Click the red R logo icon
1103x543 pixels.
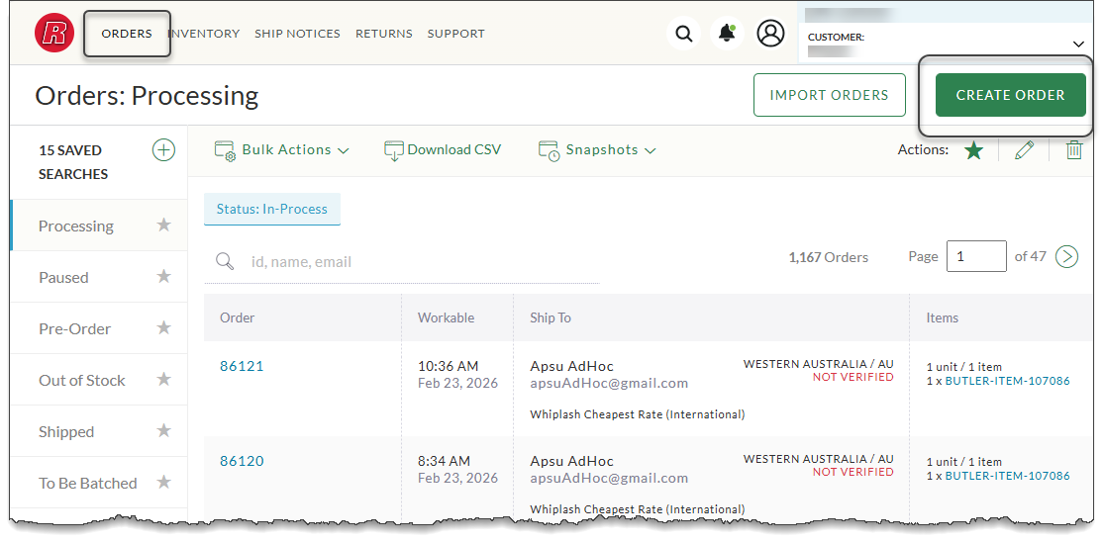[x=54, y=34]
